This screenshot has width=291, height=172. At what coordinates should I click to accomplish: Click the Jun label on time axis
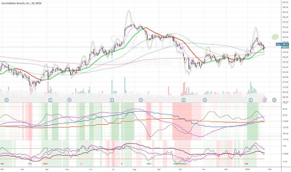click(x=91, y=169)
